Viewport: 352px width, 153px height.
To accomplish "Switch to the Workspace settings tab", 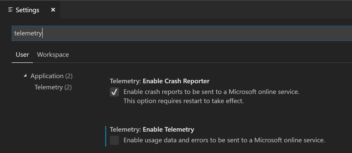I will point(53,54).
